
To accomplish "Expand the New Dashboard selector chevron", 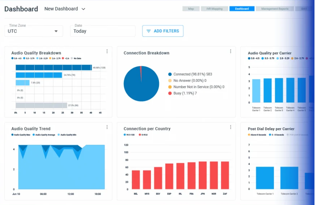I will click(83, 9).
